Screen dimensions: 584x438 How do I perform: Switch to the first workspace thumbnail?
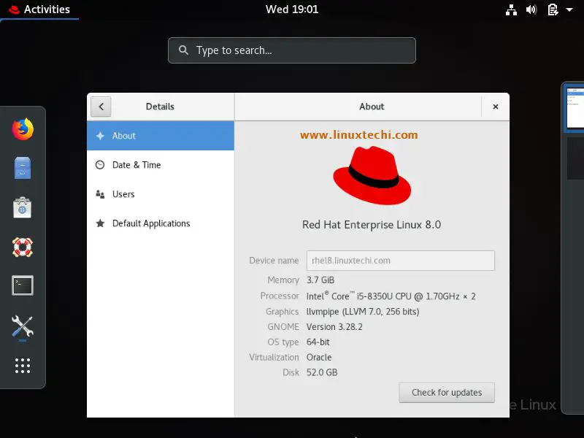[575, 107]
